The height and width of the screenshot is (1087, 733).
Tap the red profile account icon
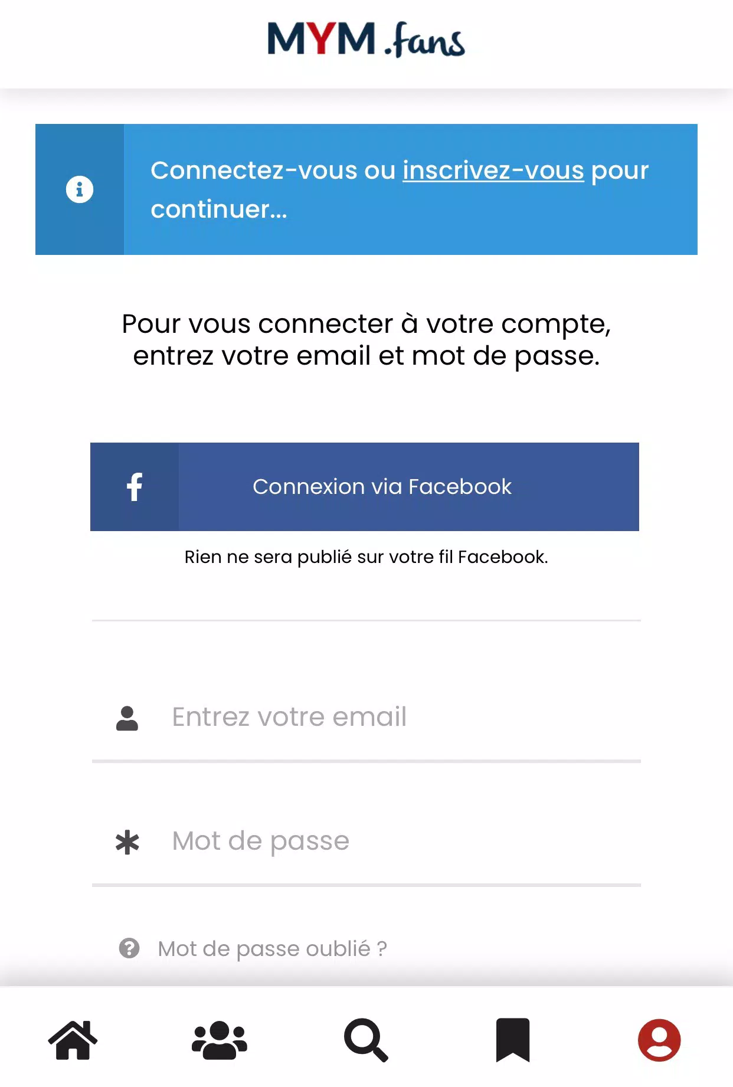pos(659,1040)
